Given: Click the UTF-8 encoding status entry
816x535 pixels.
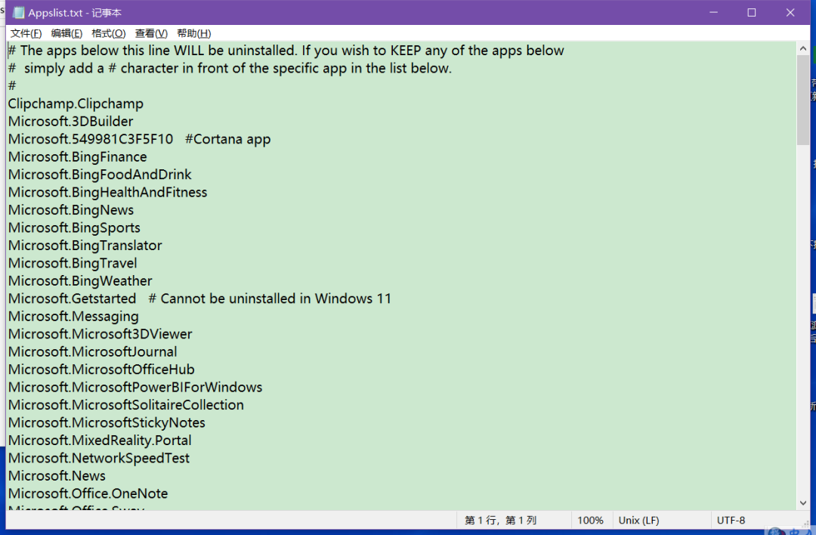Looking at the screenshot, I should [x=731, y=520].
